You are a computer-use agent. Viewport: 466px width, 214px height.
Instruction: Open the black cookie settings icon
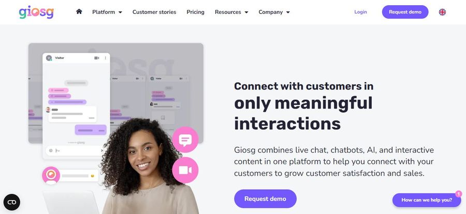tap(12, 202)
